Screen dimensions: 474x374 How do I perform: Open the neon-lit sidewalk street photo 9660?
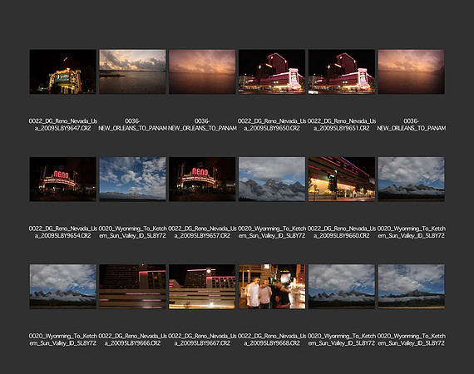coord(342,180)
